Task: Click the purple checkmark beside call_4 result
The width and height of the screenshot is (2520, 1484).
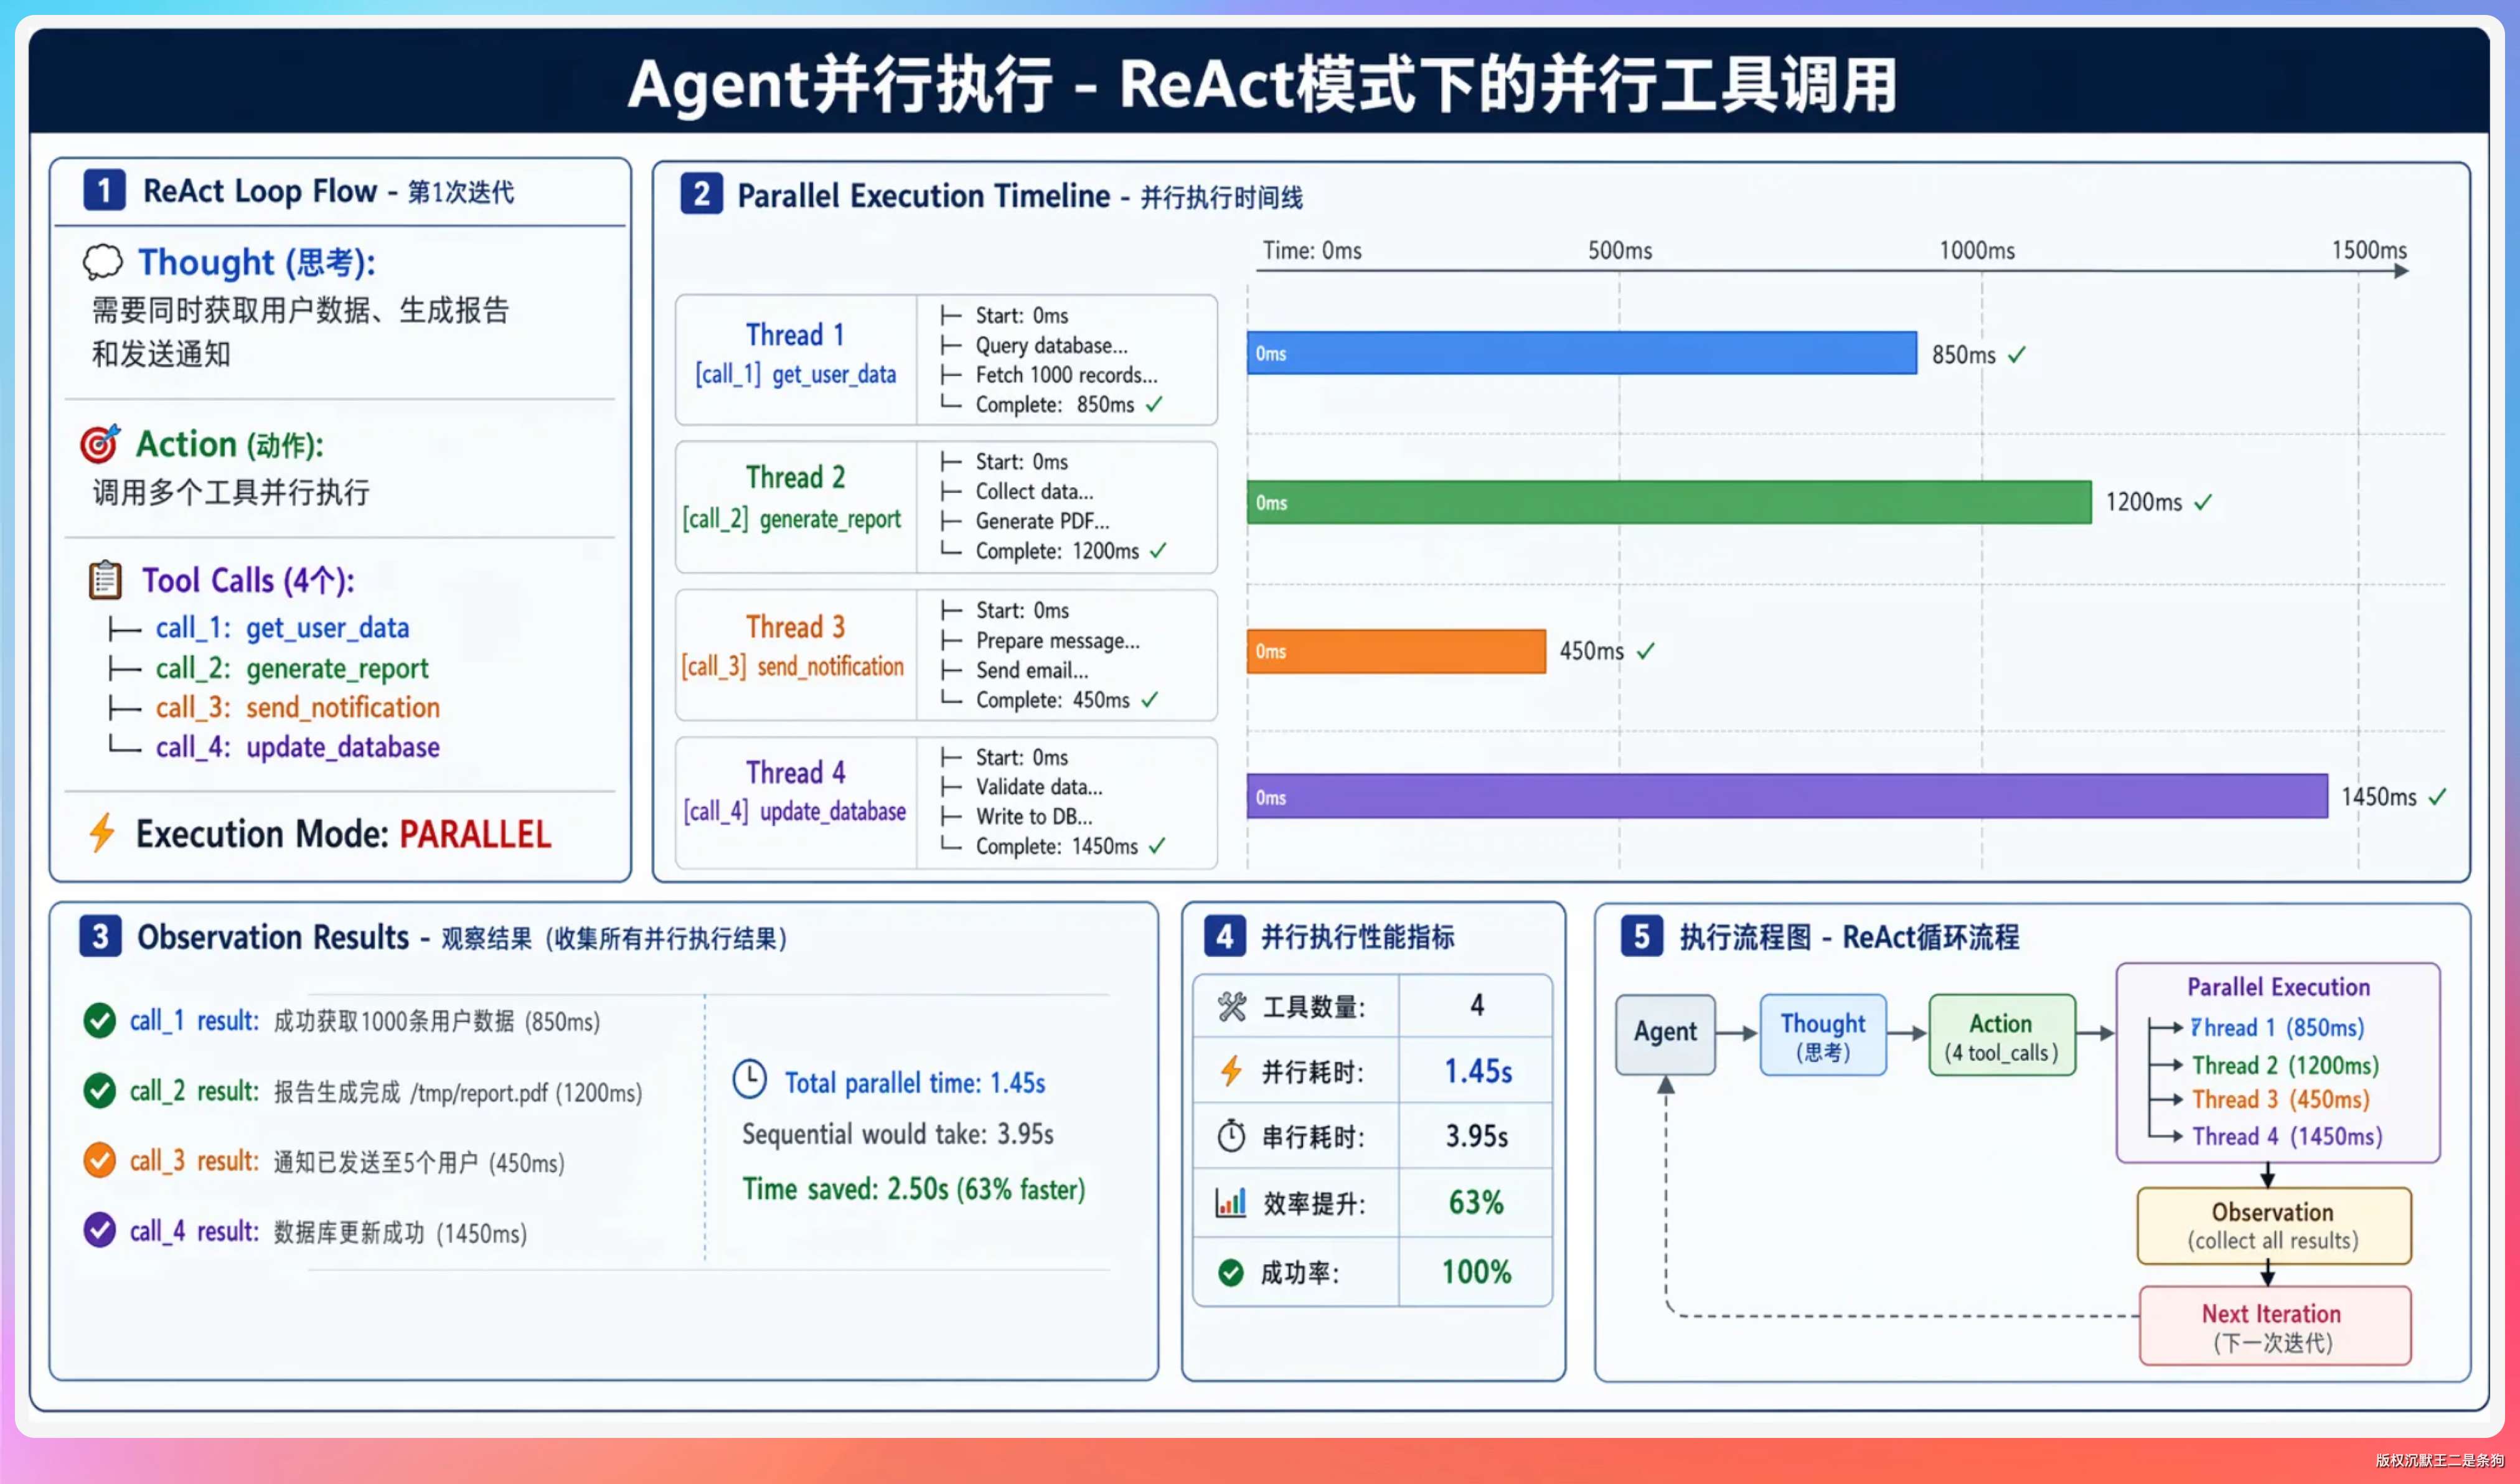Action: click(99, 1230)
